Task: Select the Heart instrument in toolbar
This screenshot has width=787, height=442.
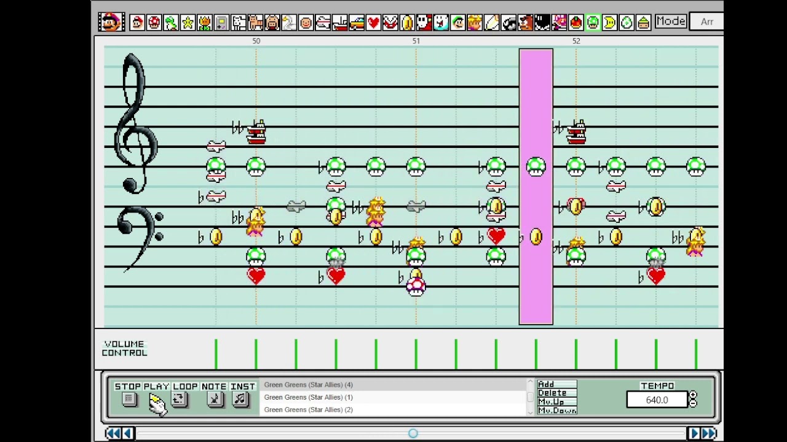Action: click(x=373, y=23)
